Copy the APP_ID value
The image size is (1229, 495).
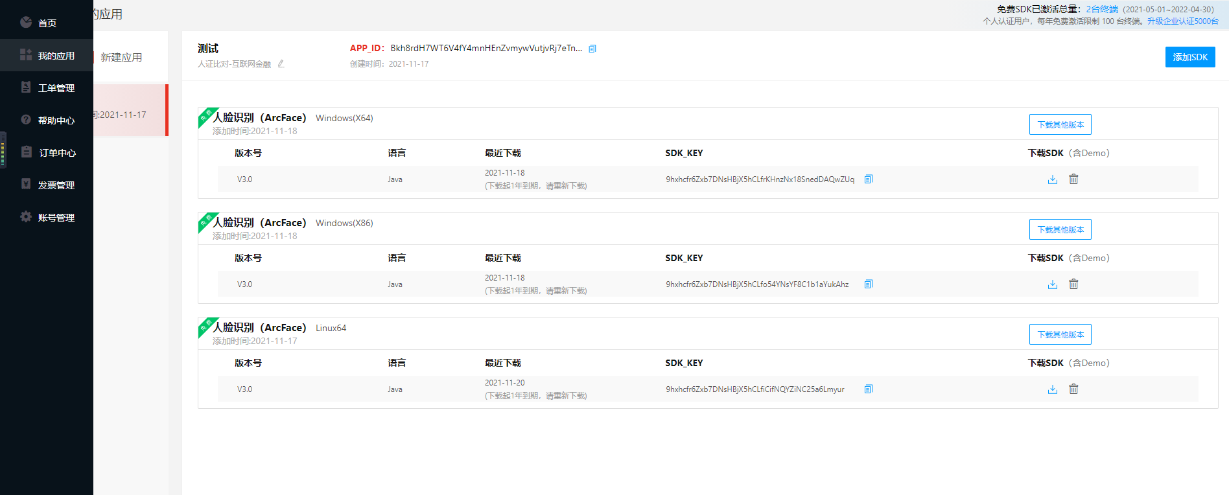coord(592,49)
